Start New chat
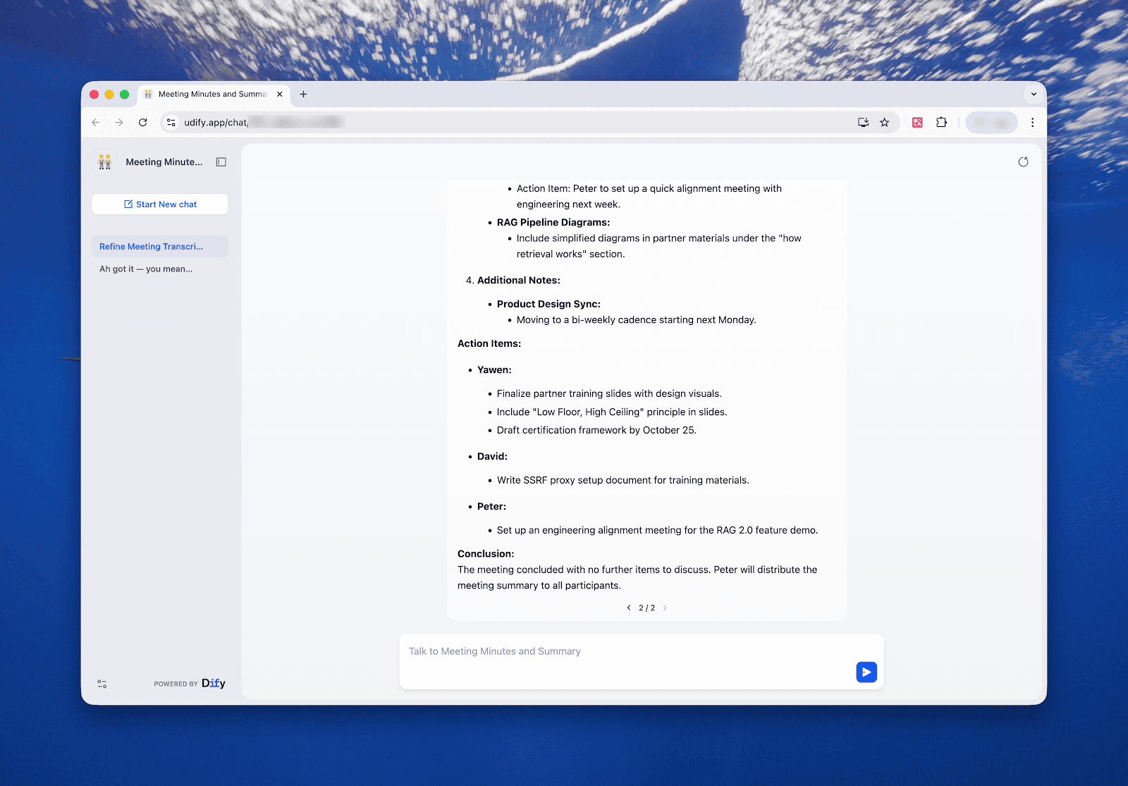This screenshot has width=1128, height=786. pos(160,204)
